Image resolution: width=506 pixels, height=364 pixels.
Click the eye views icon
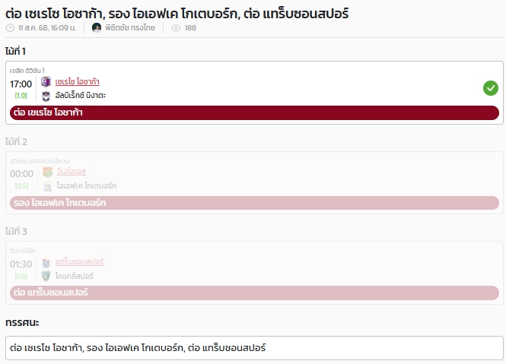[x=176, y=28]
